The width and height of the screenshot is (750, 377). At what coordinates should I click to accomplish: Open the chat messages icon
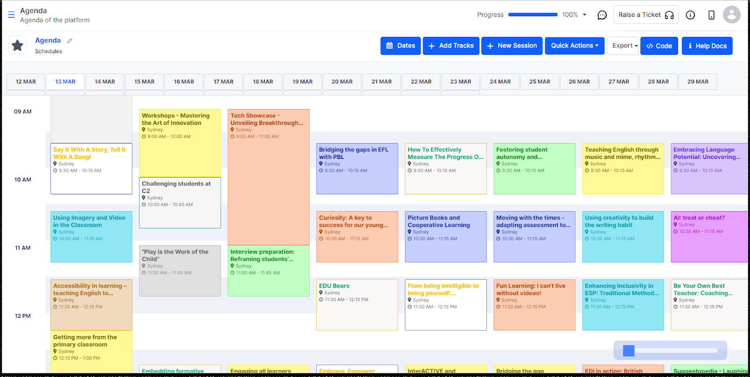[x=602, y=15]
